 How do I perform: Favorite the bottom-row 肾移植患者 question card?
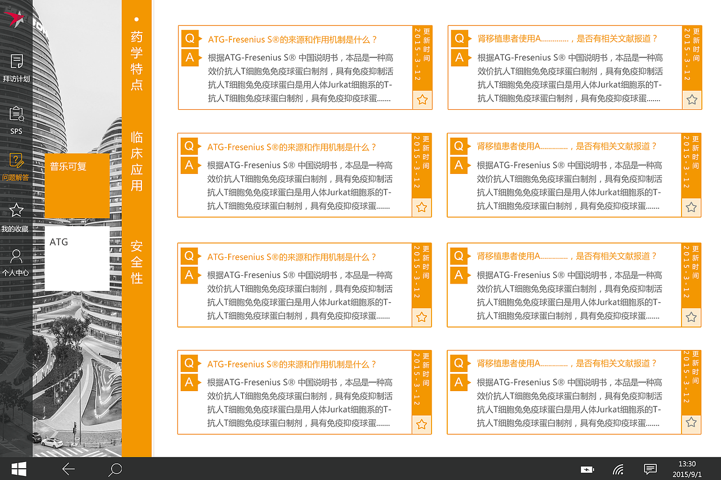(691, 423)
